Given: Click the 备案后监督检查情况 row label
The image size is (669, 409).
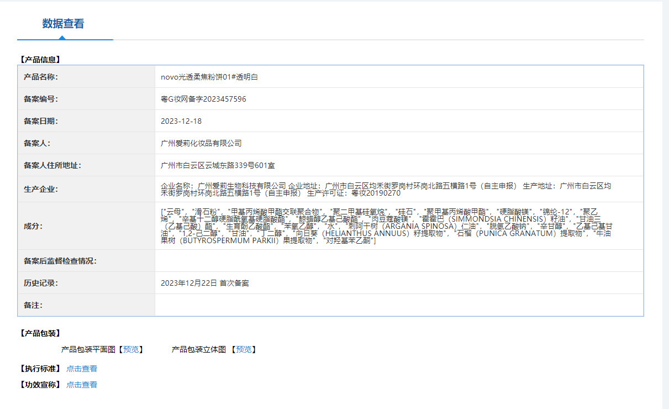Looking at the screenshot, I should click(60, 261).
